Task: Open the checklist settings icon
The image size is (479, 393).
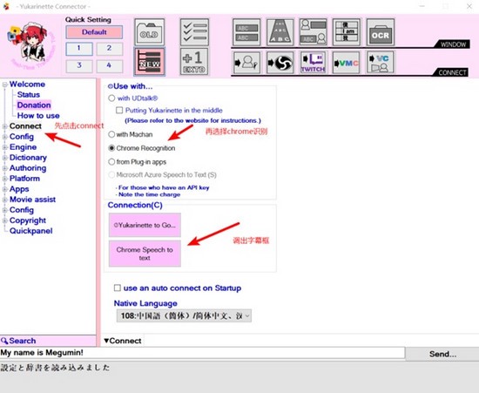Action: (194, 32)
